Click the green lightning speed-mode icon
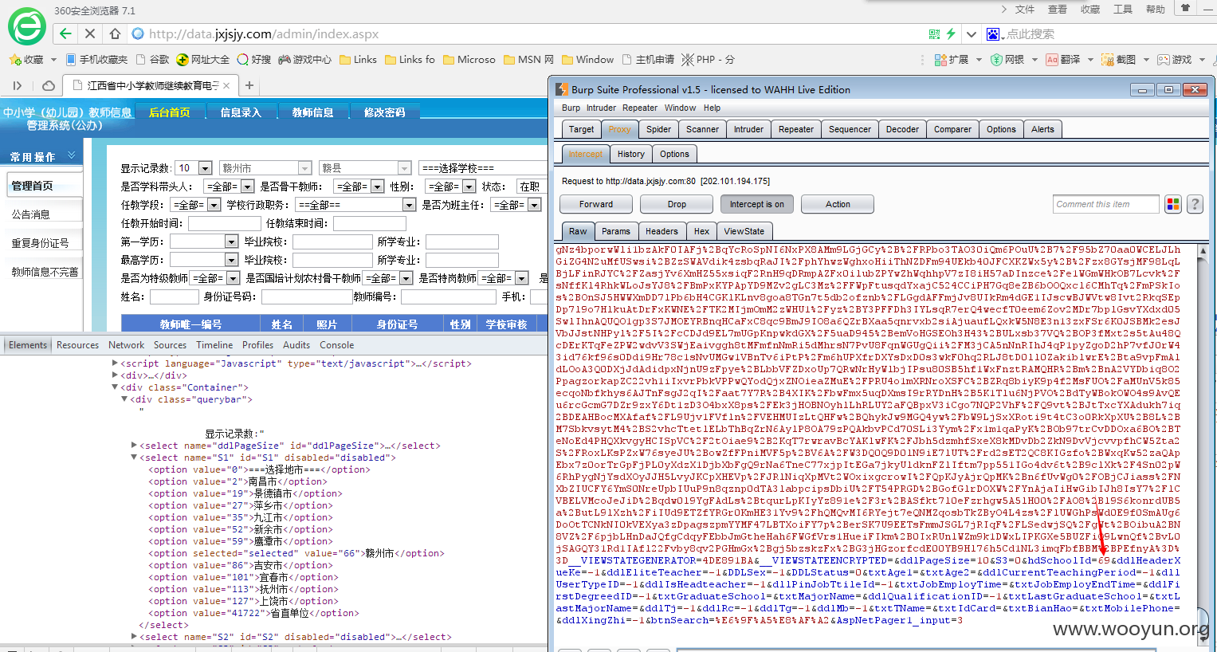 coord(951,34)
